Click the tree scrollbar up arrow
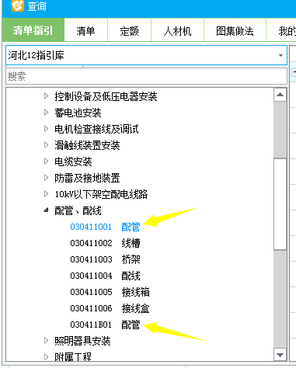Viewport: 296px width, 368px height. (280, 95)
